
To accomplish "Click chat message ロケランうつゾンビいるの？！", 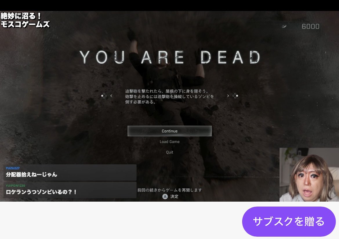I will tap(41, 192).
